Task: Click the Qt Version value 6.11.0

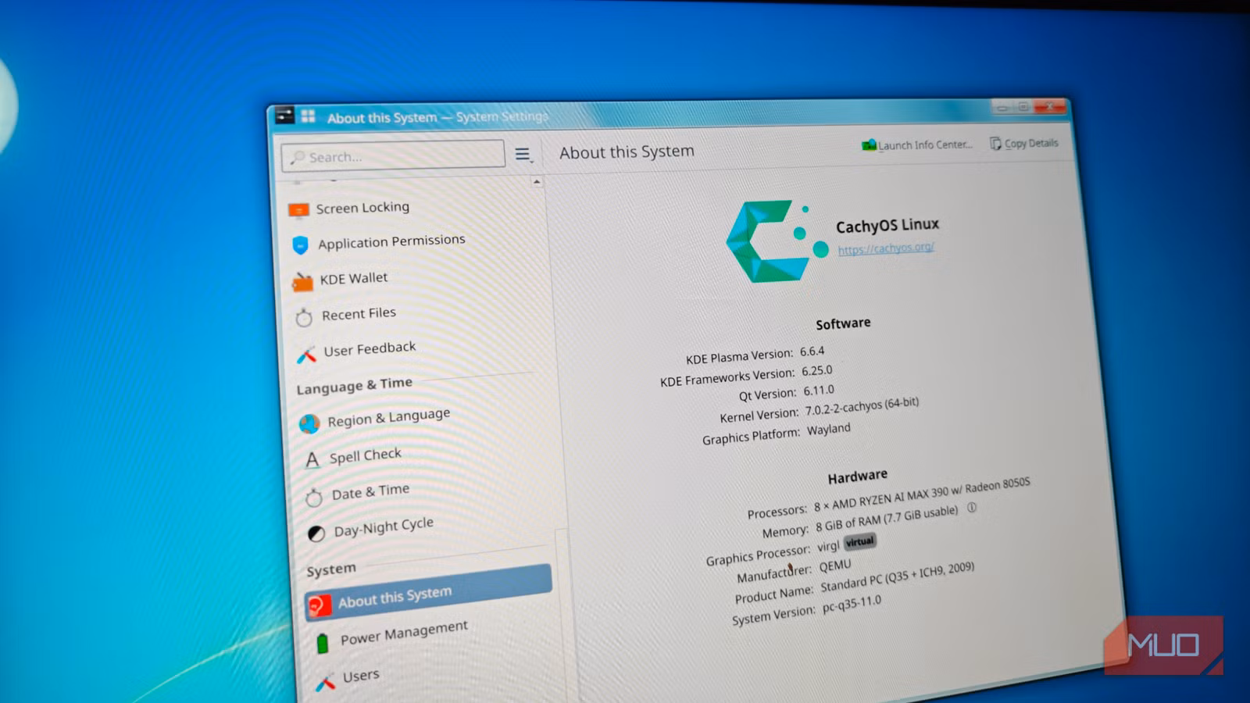Action: (819, 391)
